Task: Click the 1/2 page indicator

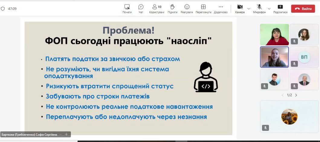Action: [x=289, y=95]
